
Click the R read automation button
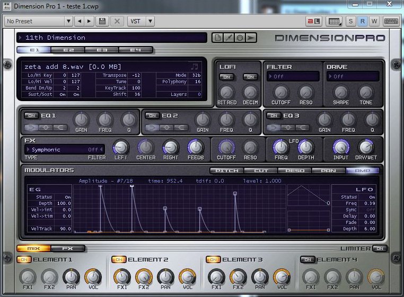click(363, 21)
